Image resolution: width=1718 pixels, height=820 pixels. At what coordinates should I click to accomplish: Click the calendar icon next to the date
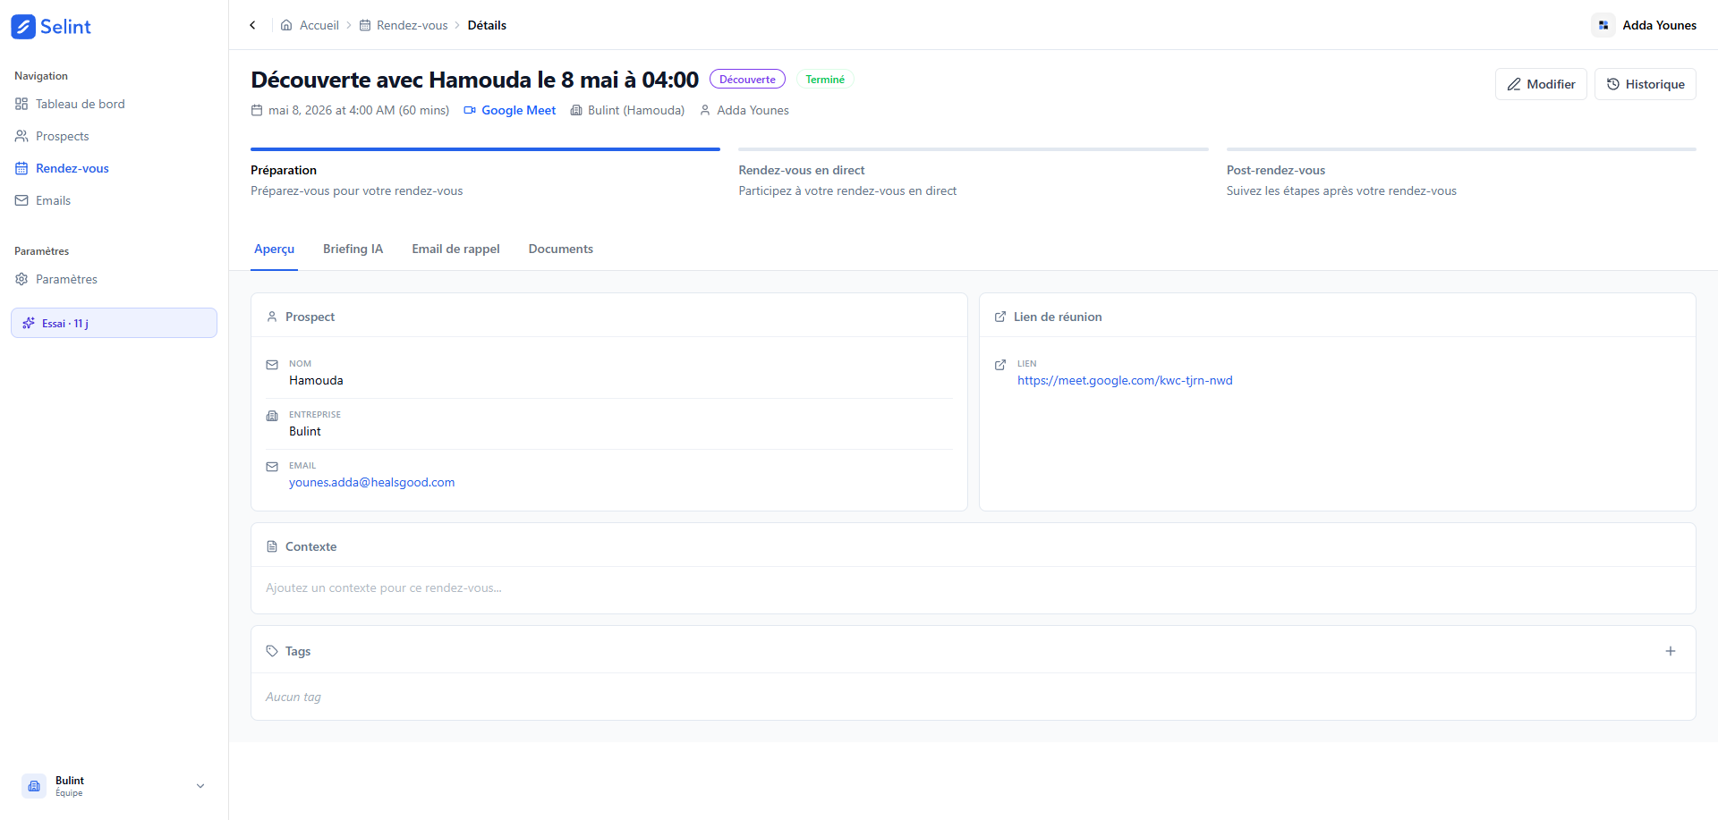(257, 110)
